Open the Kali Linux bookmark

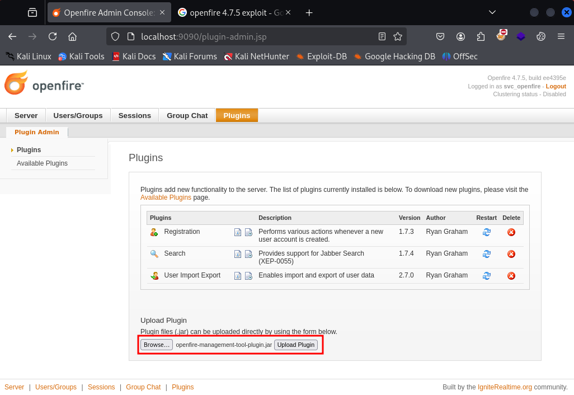29,57
